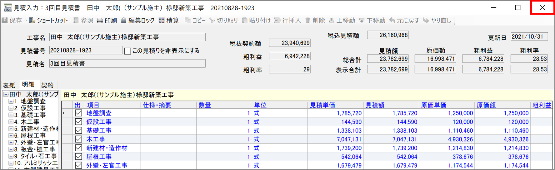Image resolution: width=555 pixels, height=170 pixels.
Task: Click the Delete (削除) trash icon
Action: [x=307, y=21]
